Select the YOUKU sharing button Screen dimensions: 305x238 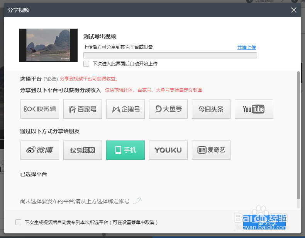(x=168, y=150)
